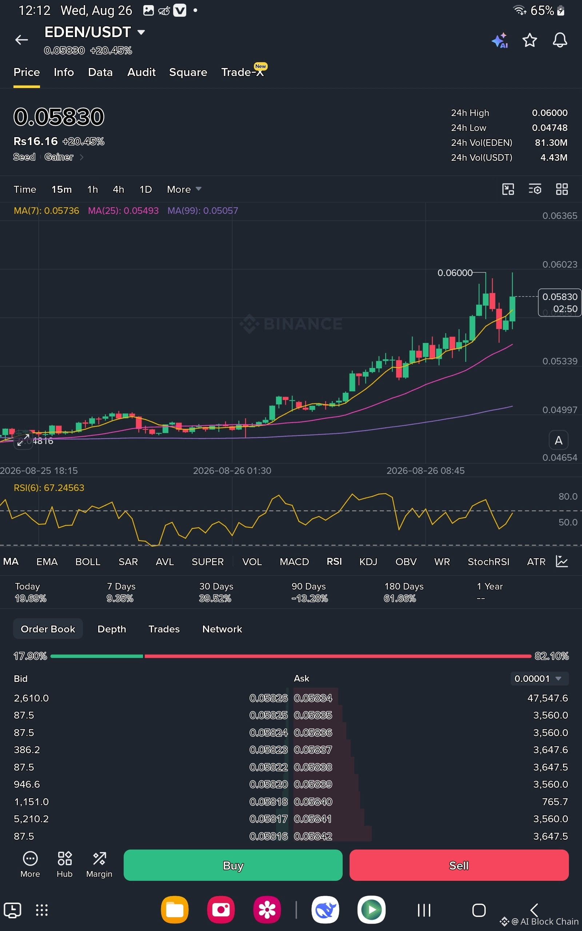Toggle auto scale 'A' button on chart
This screenshot has height=931, width=582.
click(558, 440)
